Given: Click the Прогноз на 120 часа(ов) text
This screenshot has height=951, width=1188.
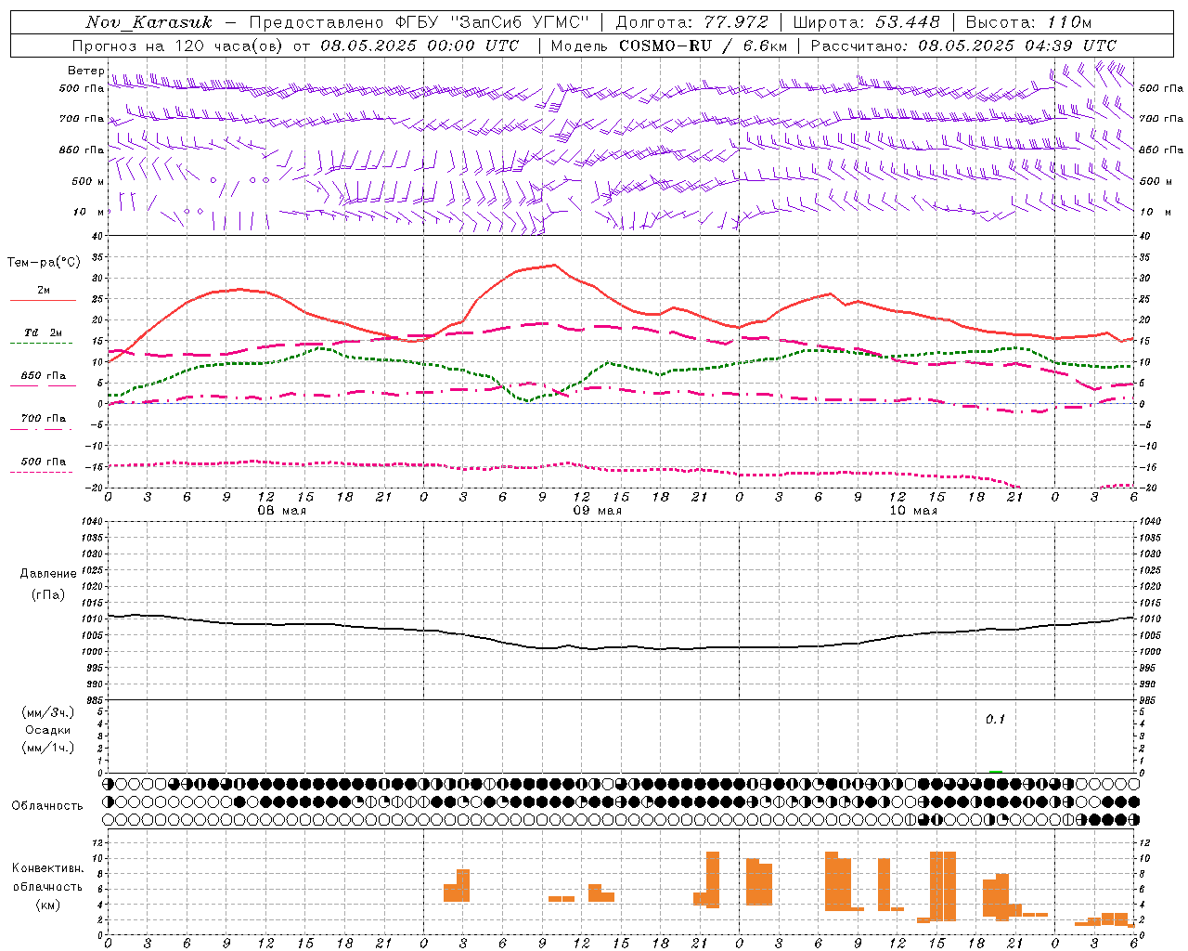Looking at the screenshot, I should pos(179,46).
